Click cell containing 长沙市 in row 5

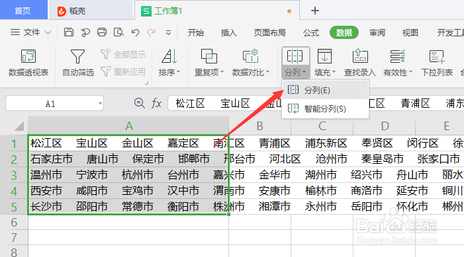point(128,207)
